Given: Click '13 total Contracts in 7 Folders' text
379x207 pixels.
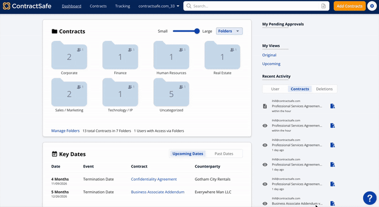Looking at the screenshot, I should (x=106, y=131).
